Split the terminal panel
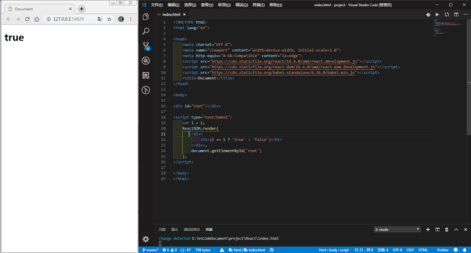471x253 pixels. pyautogui.click(x=438, y=230)
